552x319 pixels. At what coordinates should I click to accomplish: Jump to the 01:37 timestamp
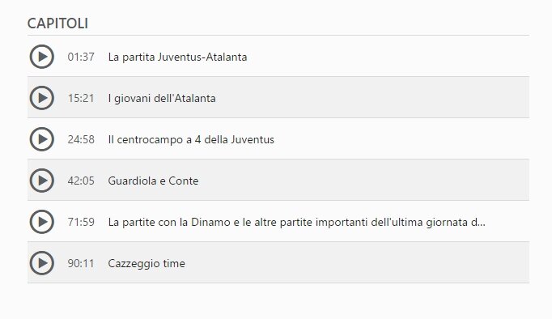click(81, 57)
